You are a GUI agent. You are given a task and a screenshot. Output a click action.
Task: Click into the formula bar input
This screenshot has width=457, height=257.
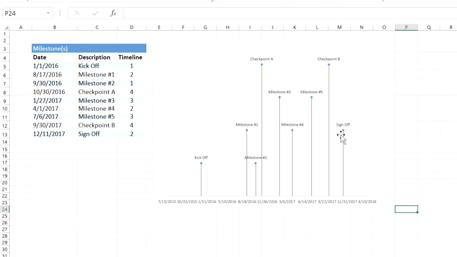290,13
